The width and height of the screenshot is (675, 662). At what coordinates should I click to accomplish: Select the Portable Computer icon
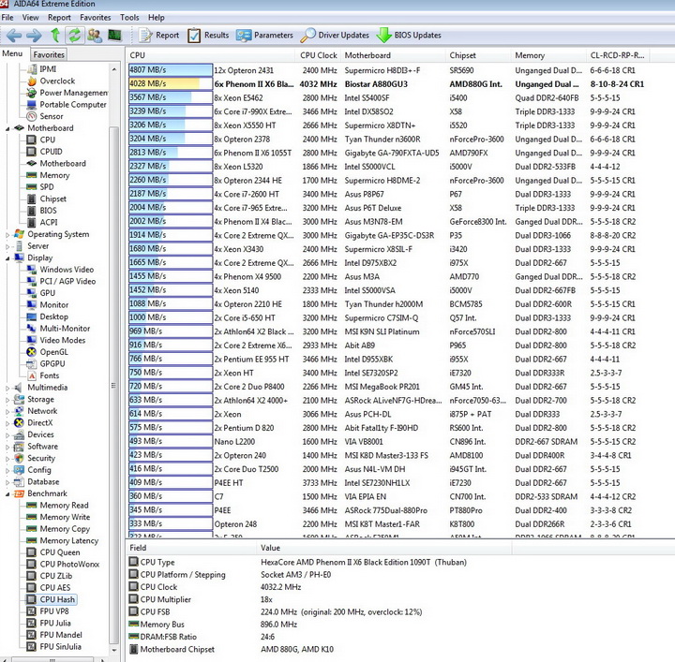coord(32,105)
